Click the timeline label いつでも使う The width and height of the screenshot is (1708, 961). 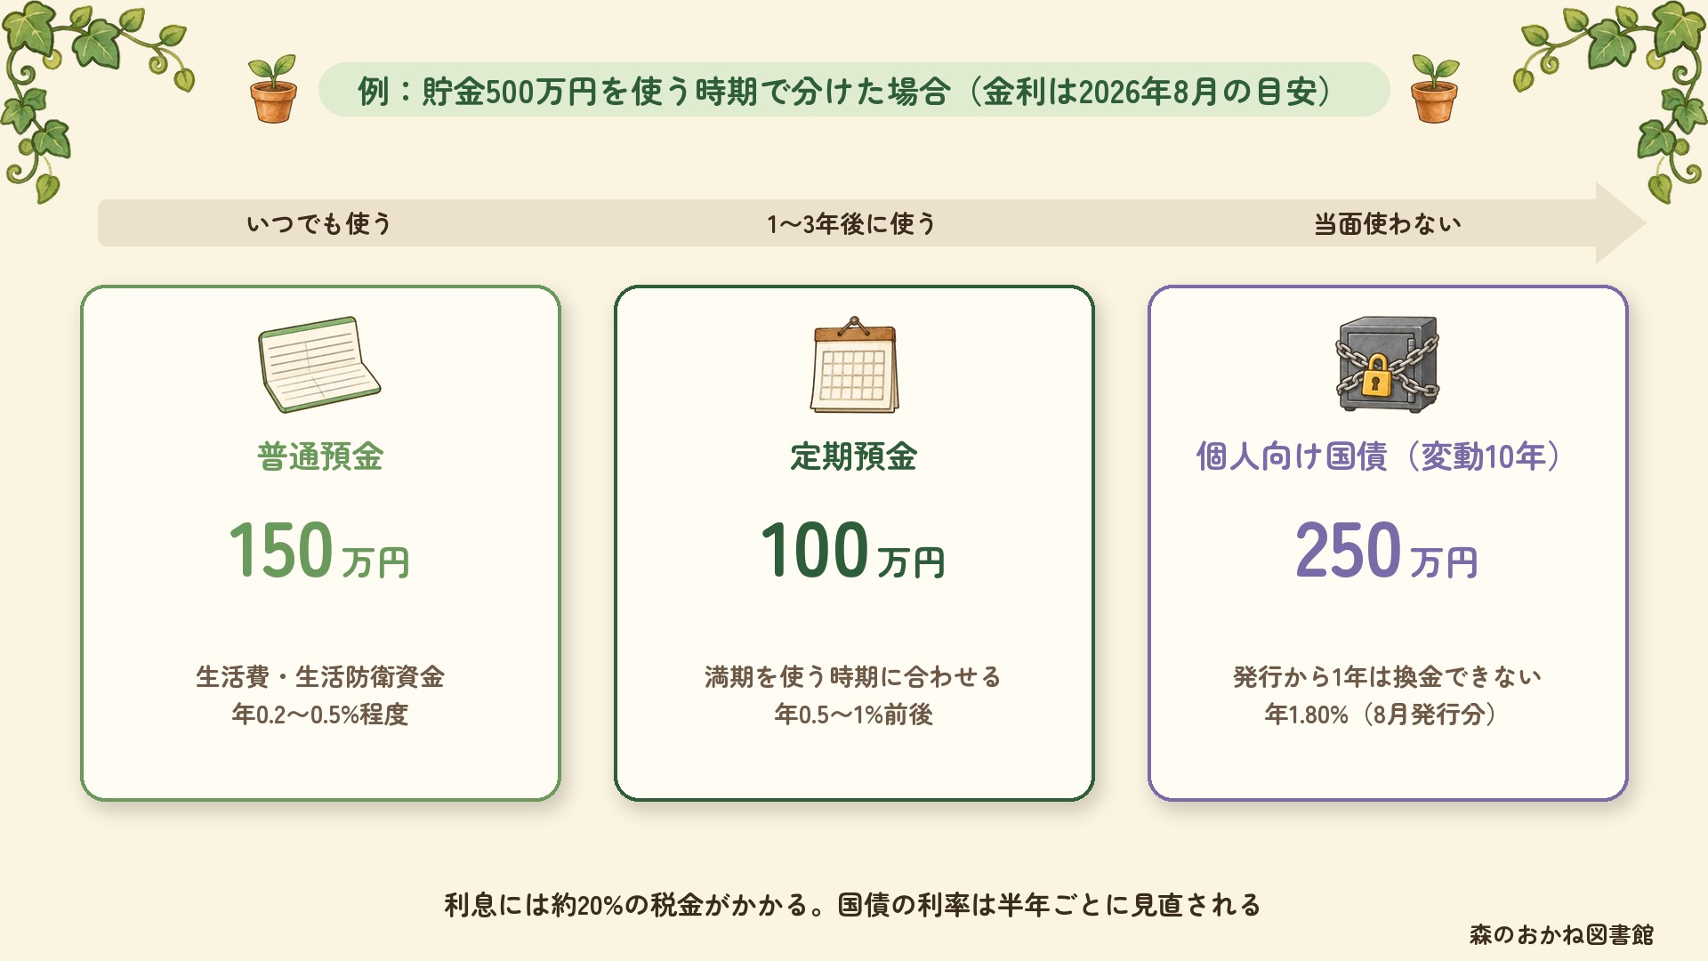[319, 223]
